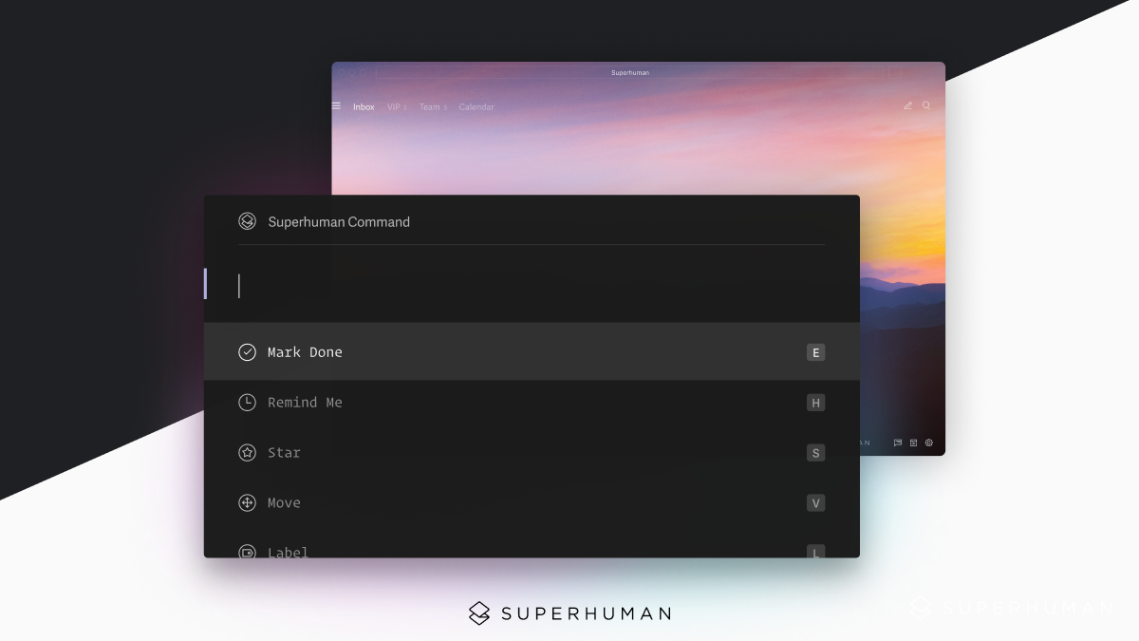Click the Superhuman Command title text
The width and height of the screenshot is (1139, 641).
pos(339,222)
